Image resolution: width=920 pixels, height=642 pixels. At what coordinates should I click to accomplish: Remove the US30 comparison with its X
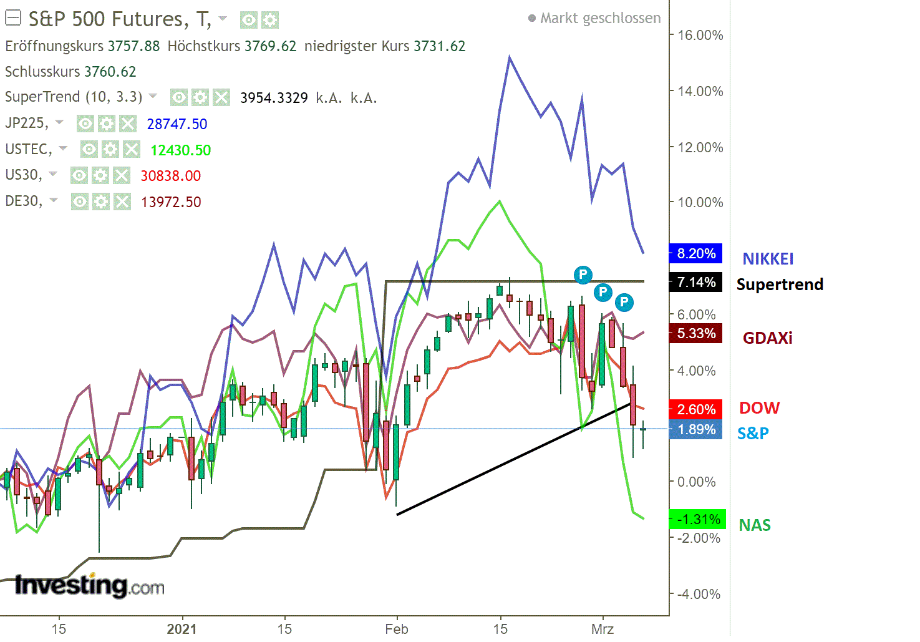[x=122, y=175]
